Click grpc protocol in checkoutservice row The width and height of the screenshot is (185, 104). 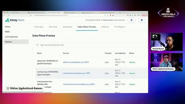[107, 84]
